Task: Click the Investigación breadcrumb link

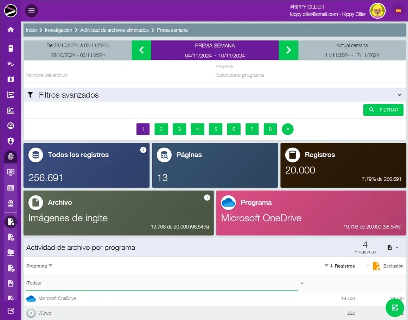Action: pos(58,30)
